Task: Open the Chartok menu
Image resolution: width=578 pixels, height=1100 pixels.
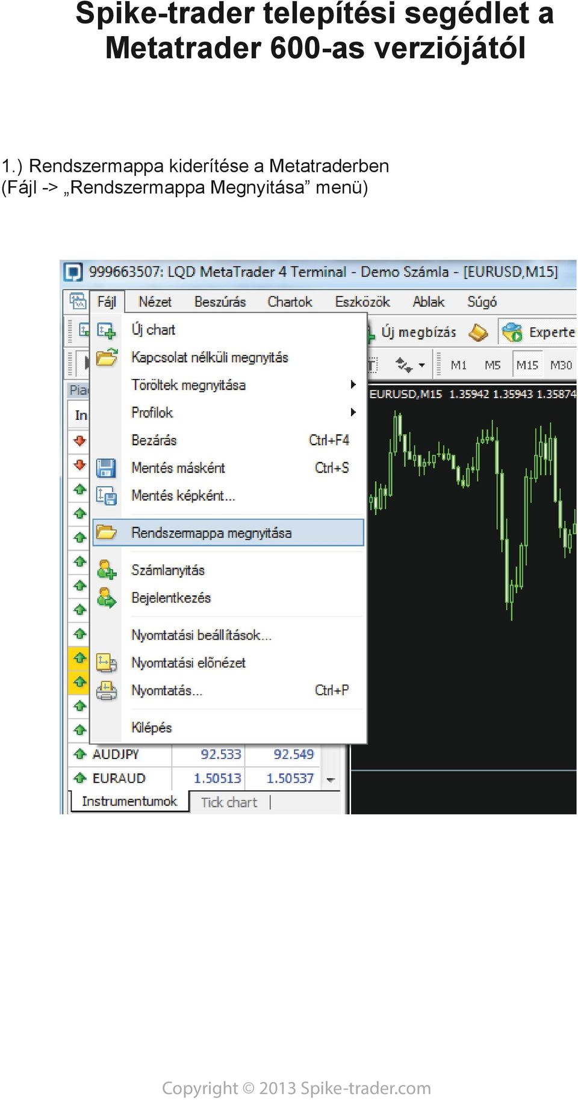Action: click(x=290, y=302)
